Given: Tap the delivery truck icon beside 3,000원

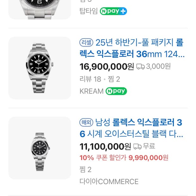Looking at the screenshot, I should (x=141, y=66).
